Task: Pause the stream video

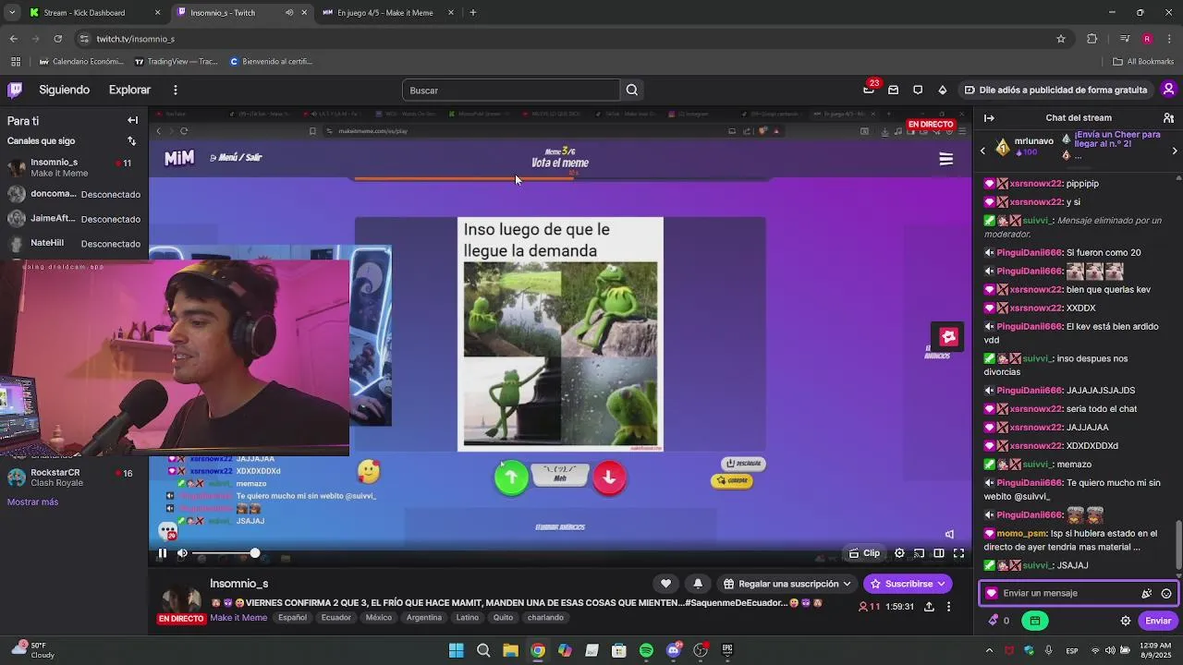Action: [x=162, y=553]
